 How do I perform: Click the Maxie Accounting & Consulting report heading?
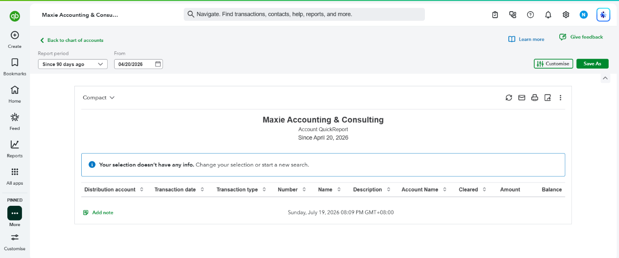pyautogui.click(x=323, y=120)
